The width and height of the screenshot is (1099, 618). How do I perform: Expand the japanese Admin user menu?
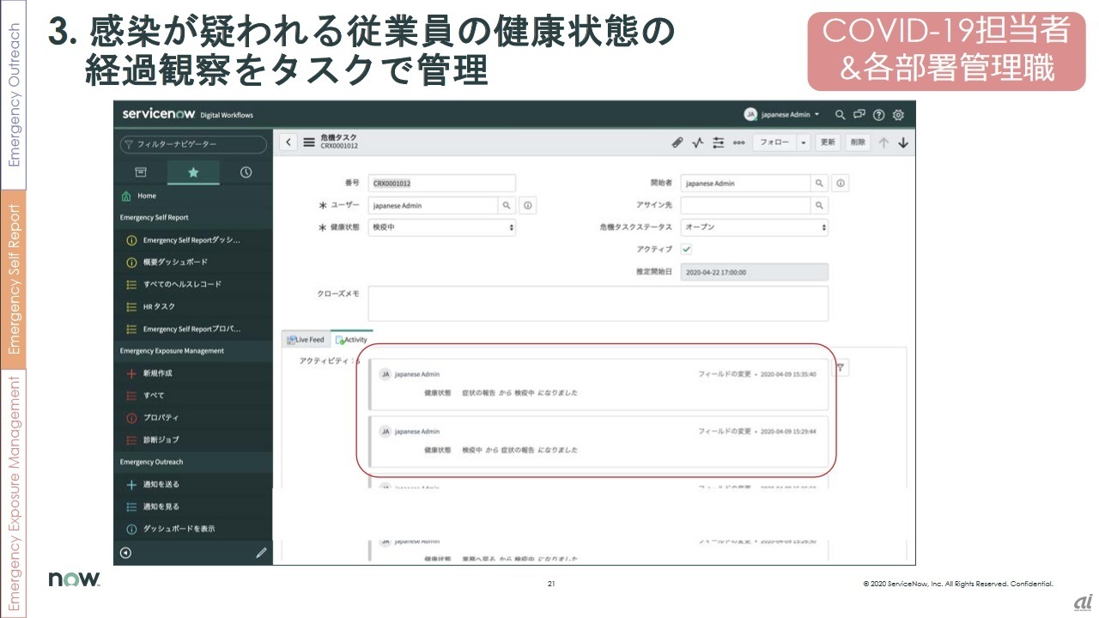pyautogui.click(x=781, y=115)
